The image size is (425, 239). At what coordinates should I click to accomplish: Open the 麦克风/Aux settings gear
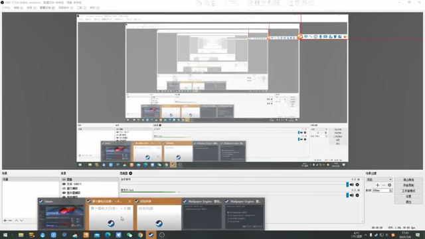pyautogui.click(x=357, y=195)
